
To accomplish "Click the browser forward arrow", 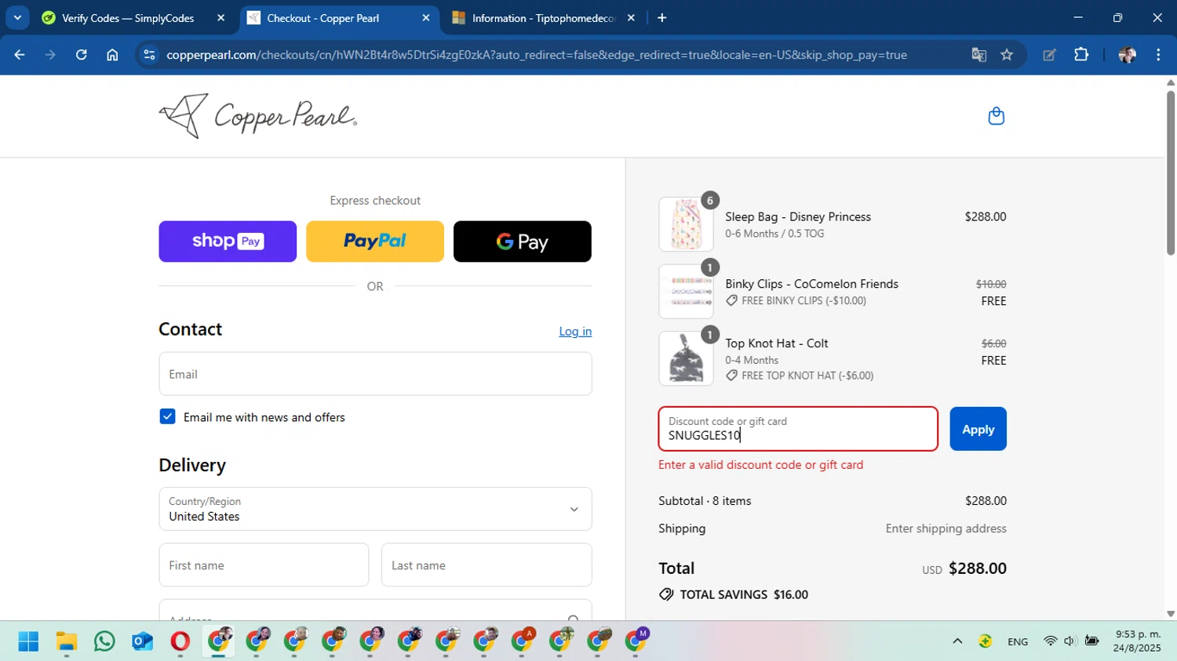I will point(50,55).
